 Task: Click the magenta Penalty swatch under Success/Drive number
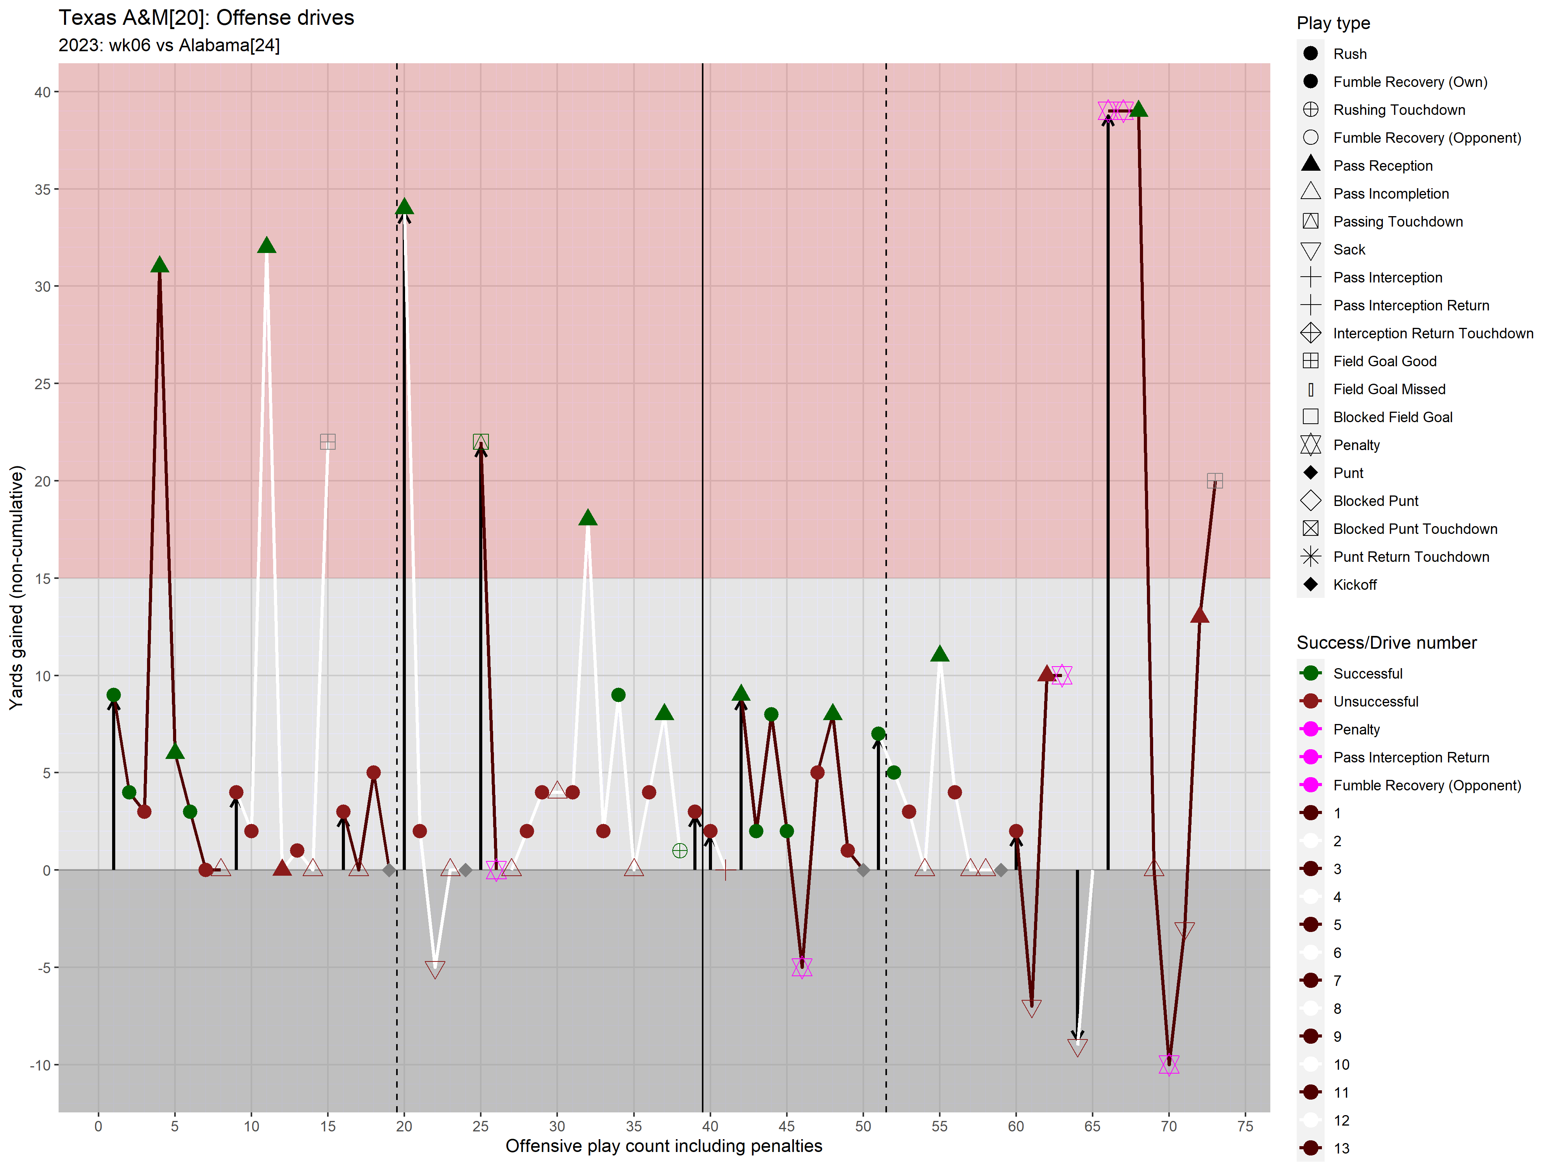pos(1310,730)
